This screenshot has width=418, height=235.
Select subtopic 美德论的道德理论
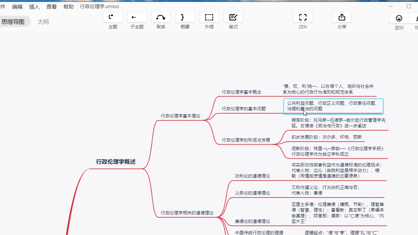252,221
